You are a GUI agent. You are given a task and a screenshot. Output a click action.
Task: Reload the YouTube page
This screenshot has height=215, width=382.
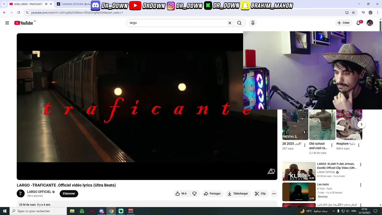click(x=19, y=13)
